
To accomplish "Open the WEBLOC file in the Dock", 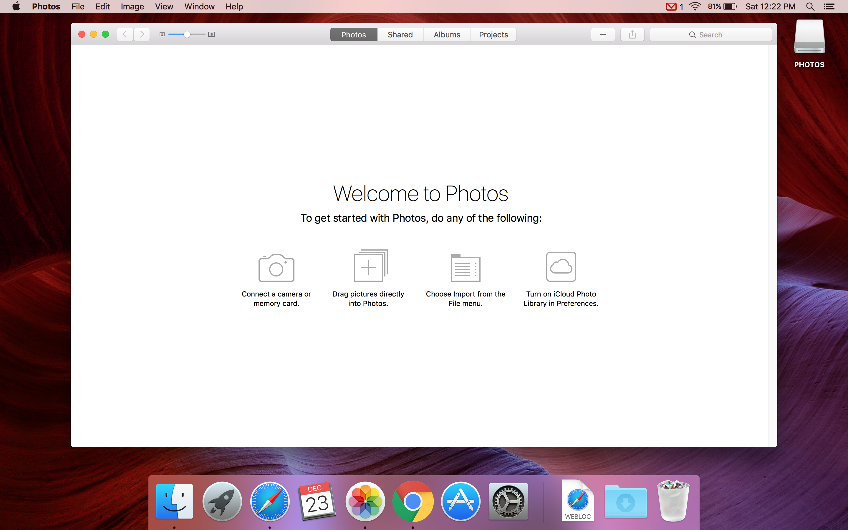I will 578,501.
